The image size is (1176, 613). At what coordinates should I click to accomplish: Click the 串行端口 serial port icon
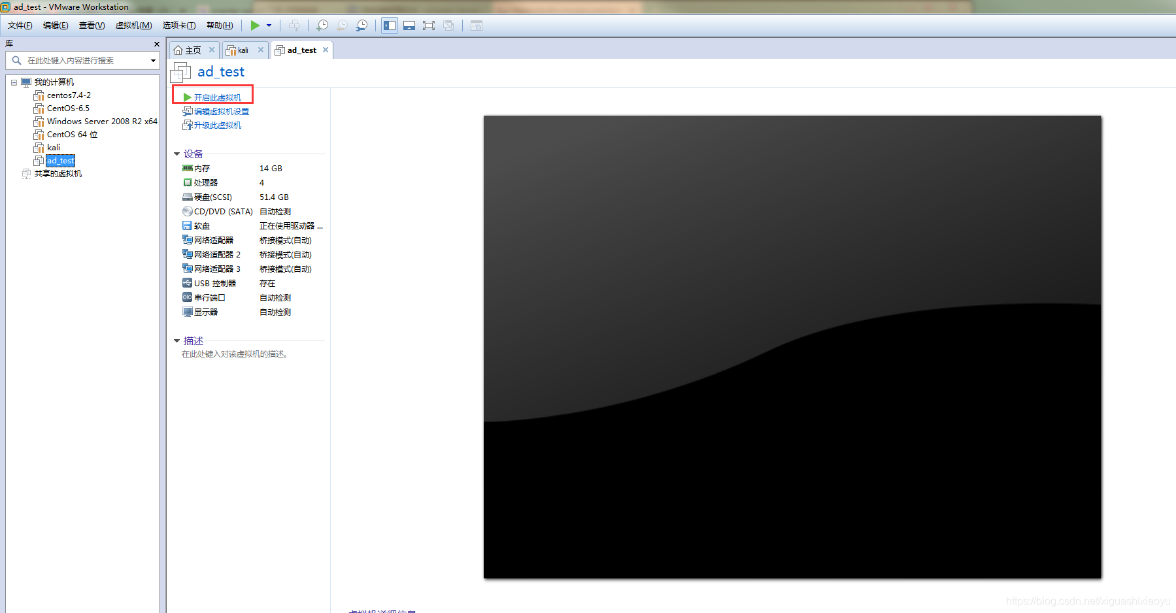[x=188, y=298]
